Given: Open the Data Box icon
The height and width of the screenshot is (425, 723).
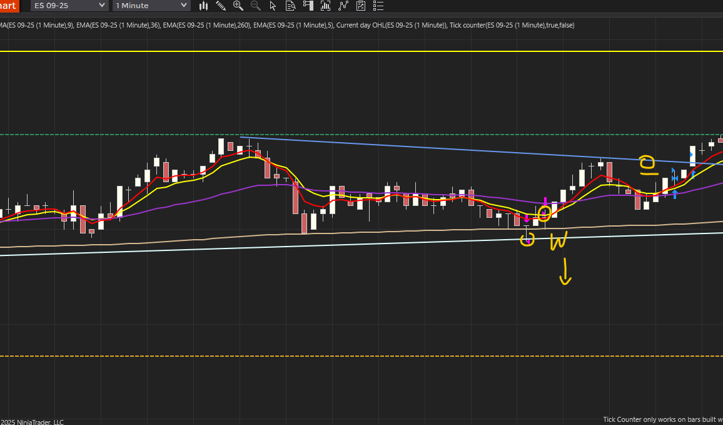Looking at the screenshot, I should click(x=290, y=6).
